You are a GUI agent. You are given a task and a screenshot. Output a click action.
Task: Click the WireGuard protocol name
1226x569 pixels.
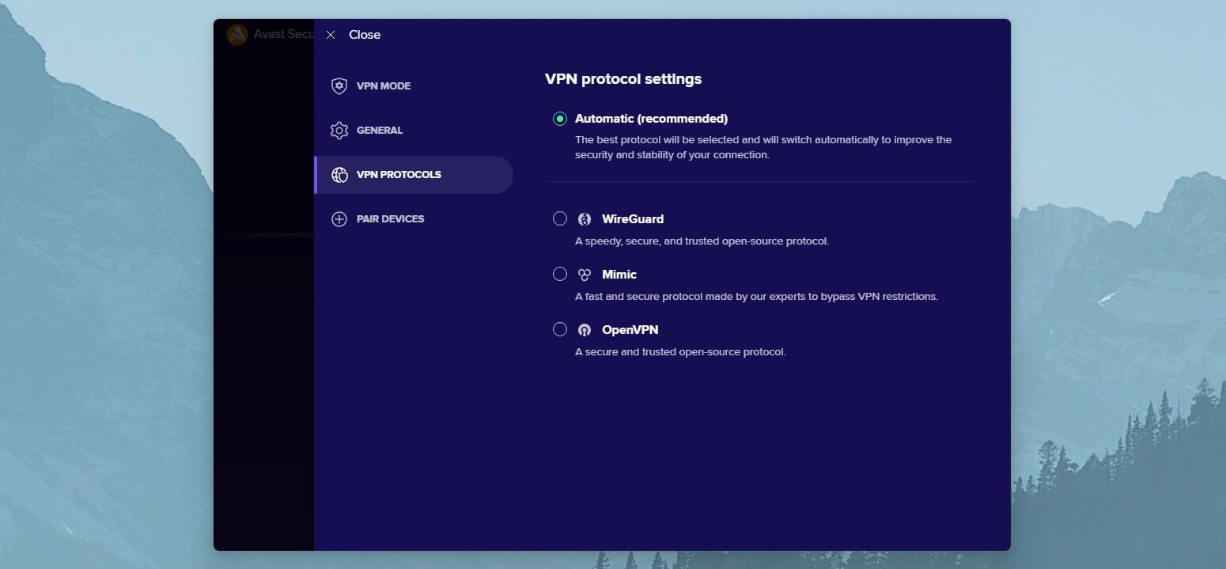pyautogui.click(x=633, y=219)
